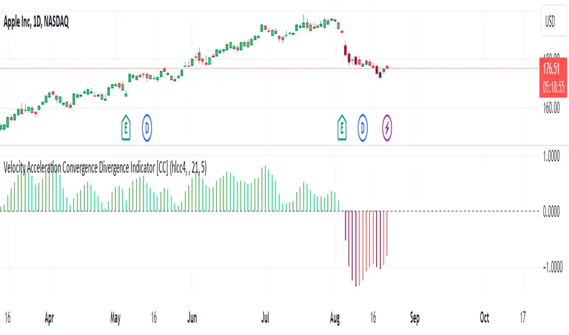Select the Jun label on time axis
This screenshot has height=335, width=569.
[192, 317]
